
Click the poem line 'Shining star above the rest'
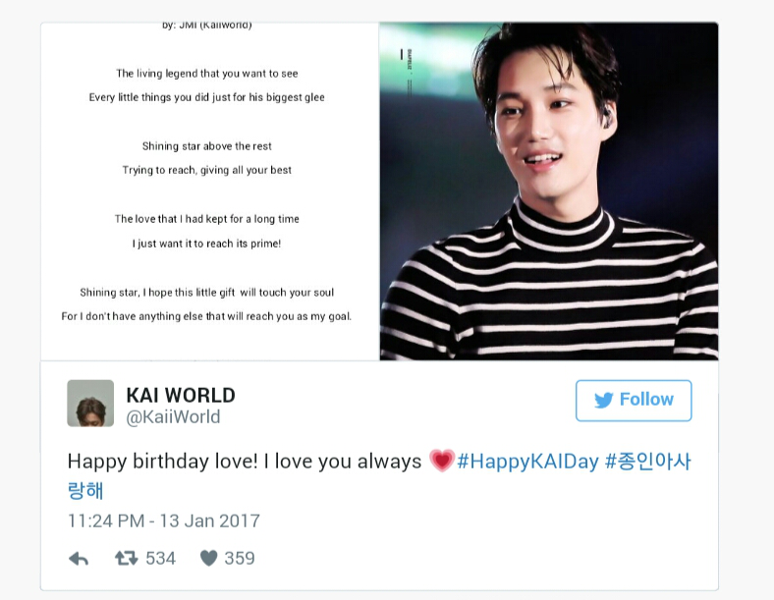tap(207, 146)
